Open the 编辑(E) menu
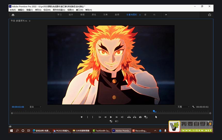This screenshot has height=140, width=222. tap(21, 10)
